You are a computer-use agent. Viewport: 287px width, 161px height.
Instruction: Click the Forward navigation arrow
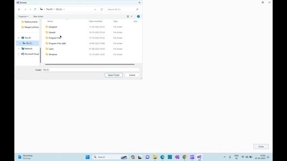(x=25, y=9)
